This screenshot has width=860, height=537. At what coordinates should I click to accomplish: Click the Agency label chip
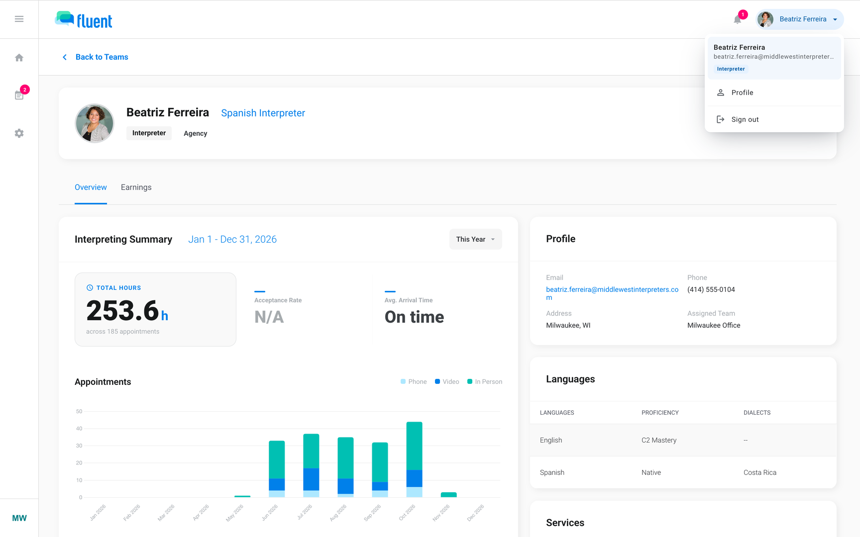(x=196, y=133)
